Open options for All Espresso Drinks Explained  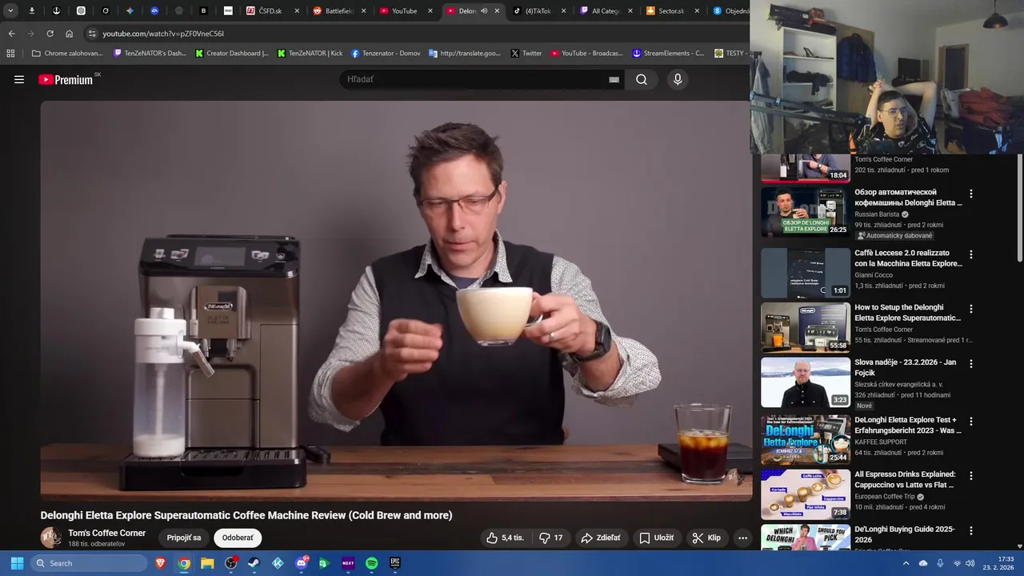click(971, 475)
